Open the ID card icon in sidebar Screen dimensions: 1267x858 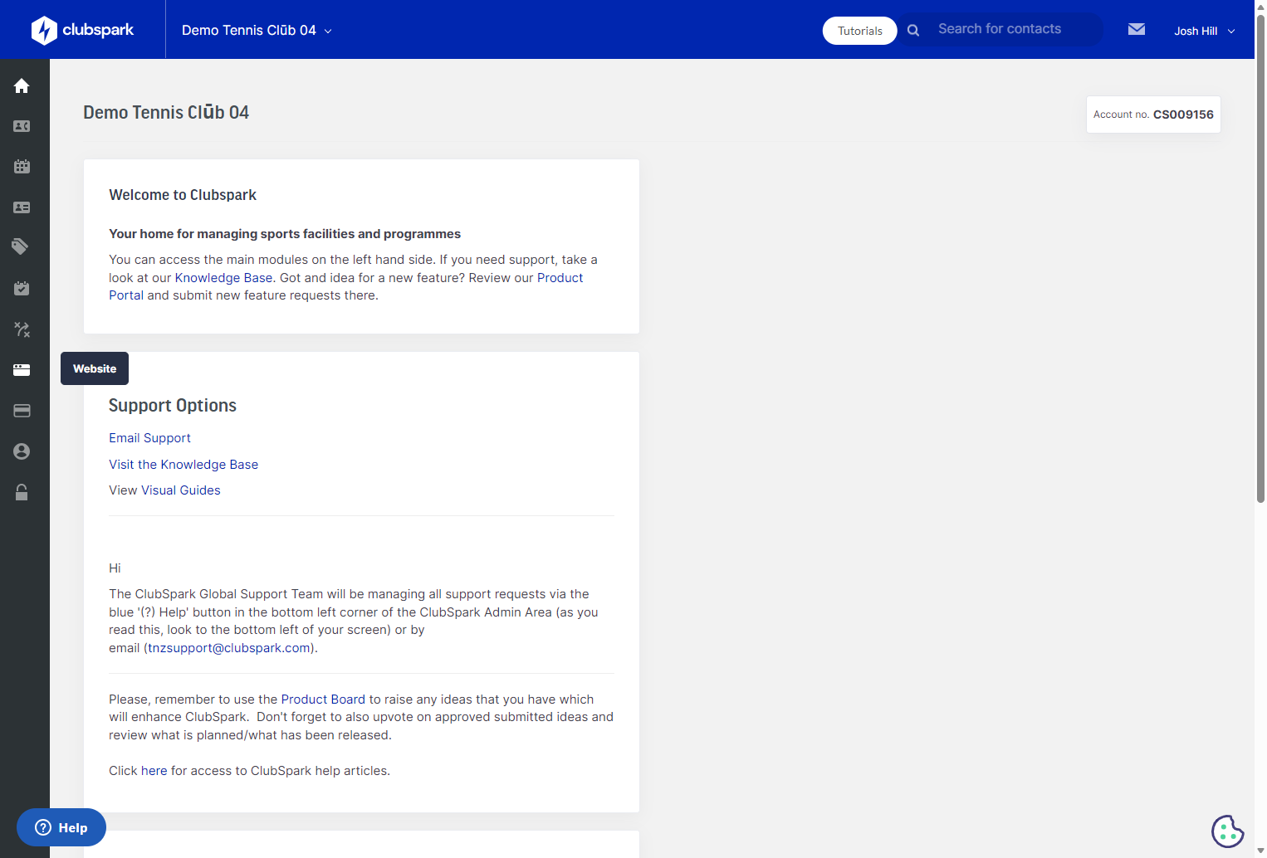pos(22,207)
